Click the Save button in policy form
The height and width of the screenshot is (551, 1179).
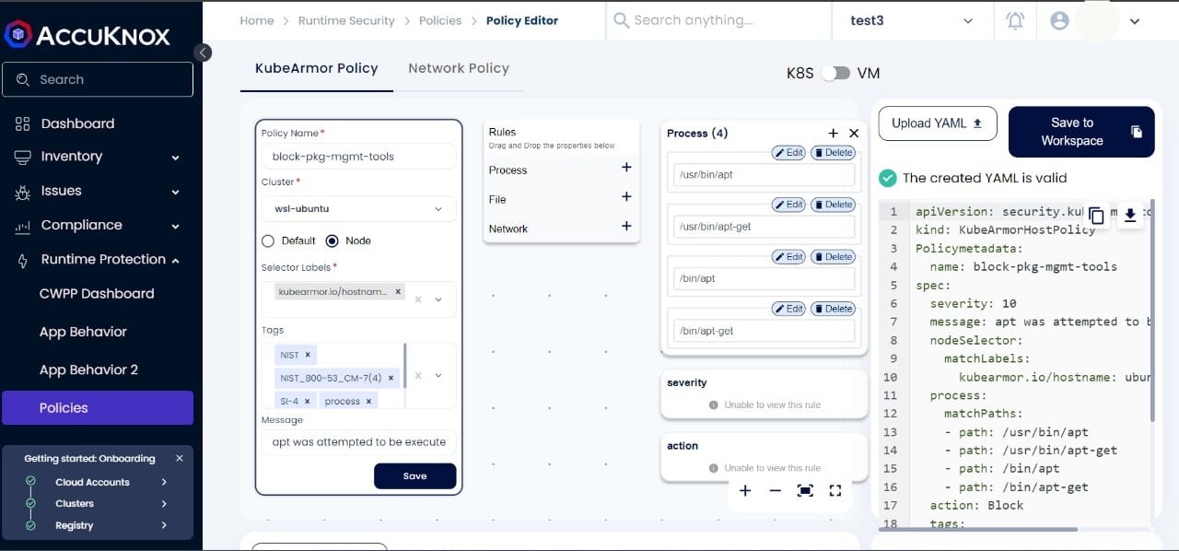tap(414, 476)
